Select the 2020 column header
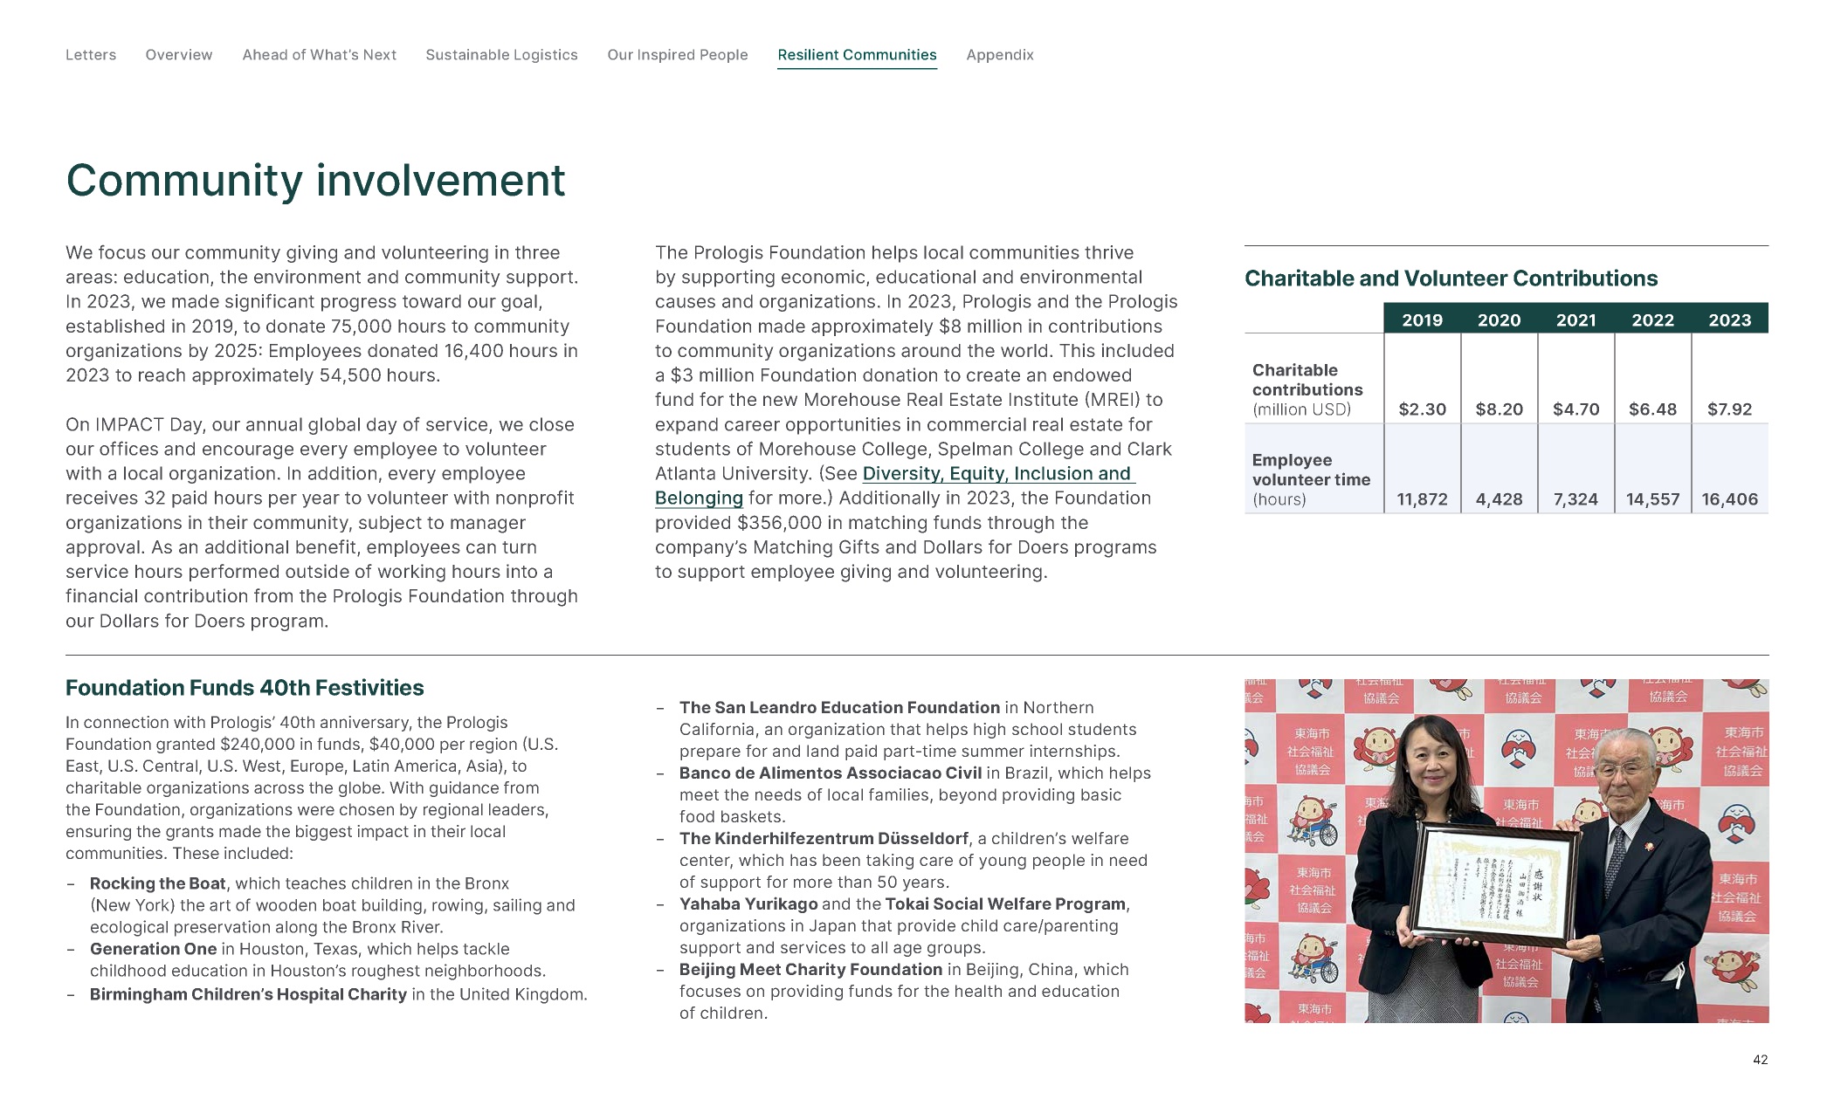Screen dimensions: 1834x1113 point(1499,320)
